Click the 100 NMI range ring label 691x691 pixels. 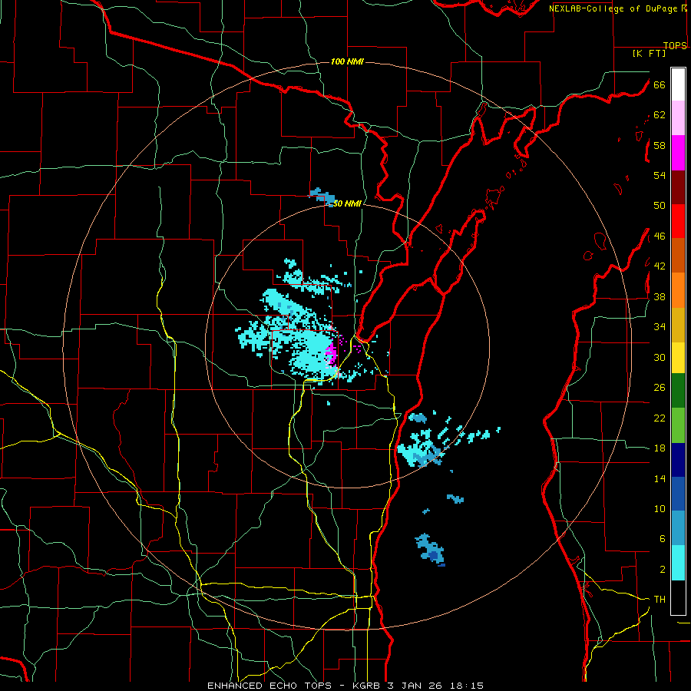pos(347,61)
